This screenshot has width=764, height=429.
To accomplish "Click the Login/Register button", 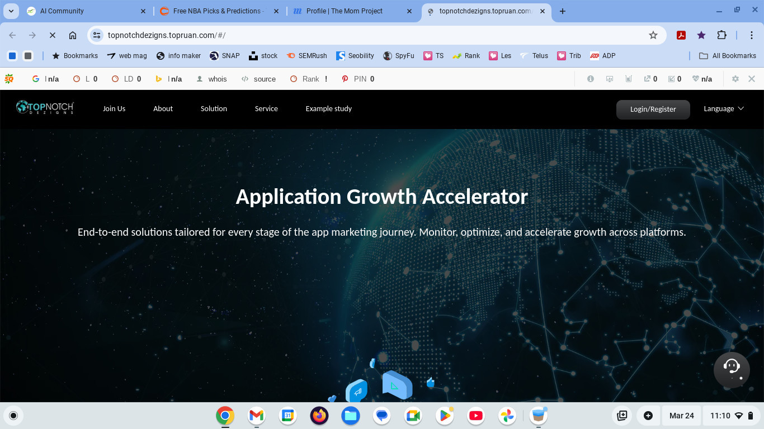I will (653, 109).
